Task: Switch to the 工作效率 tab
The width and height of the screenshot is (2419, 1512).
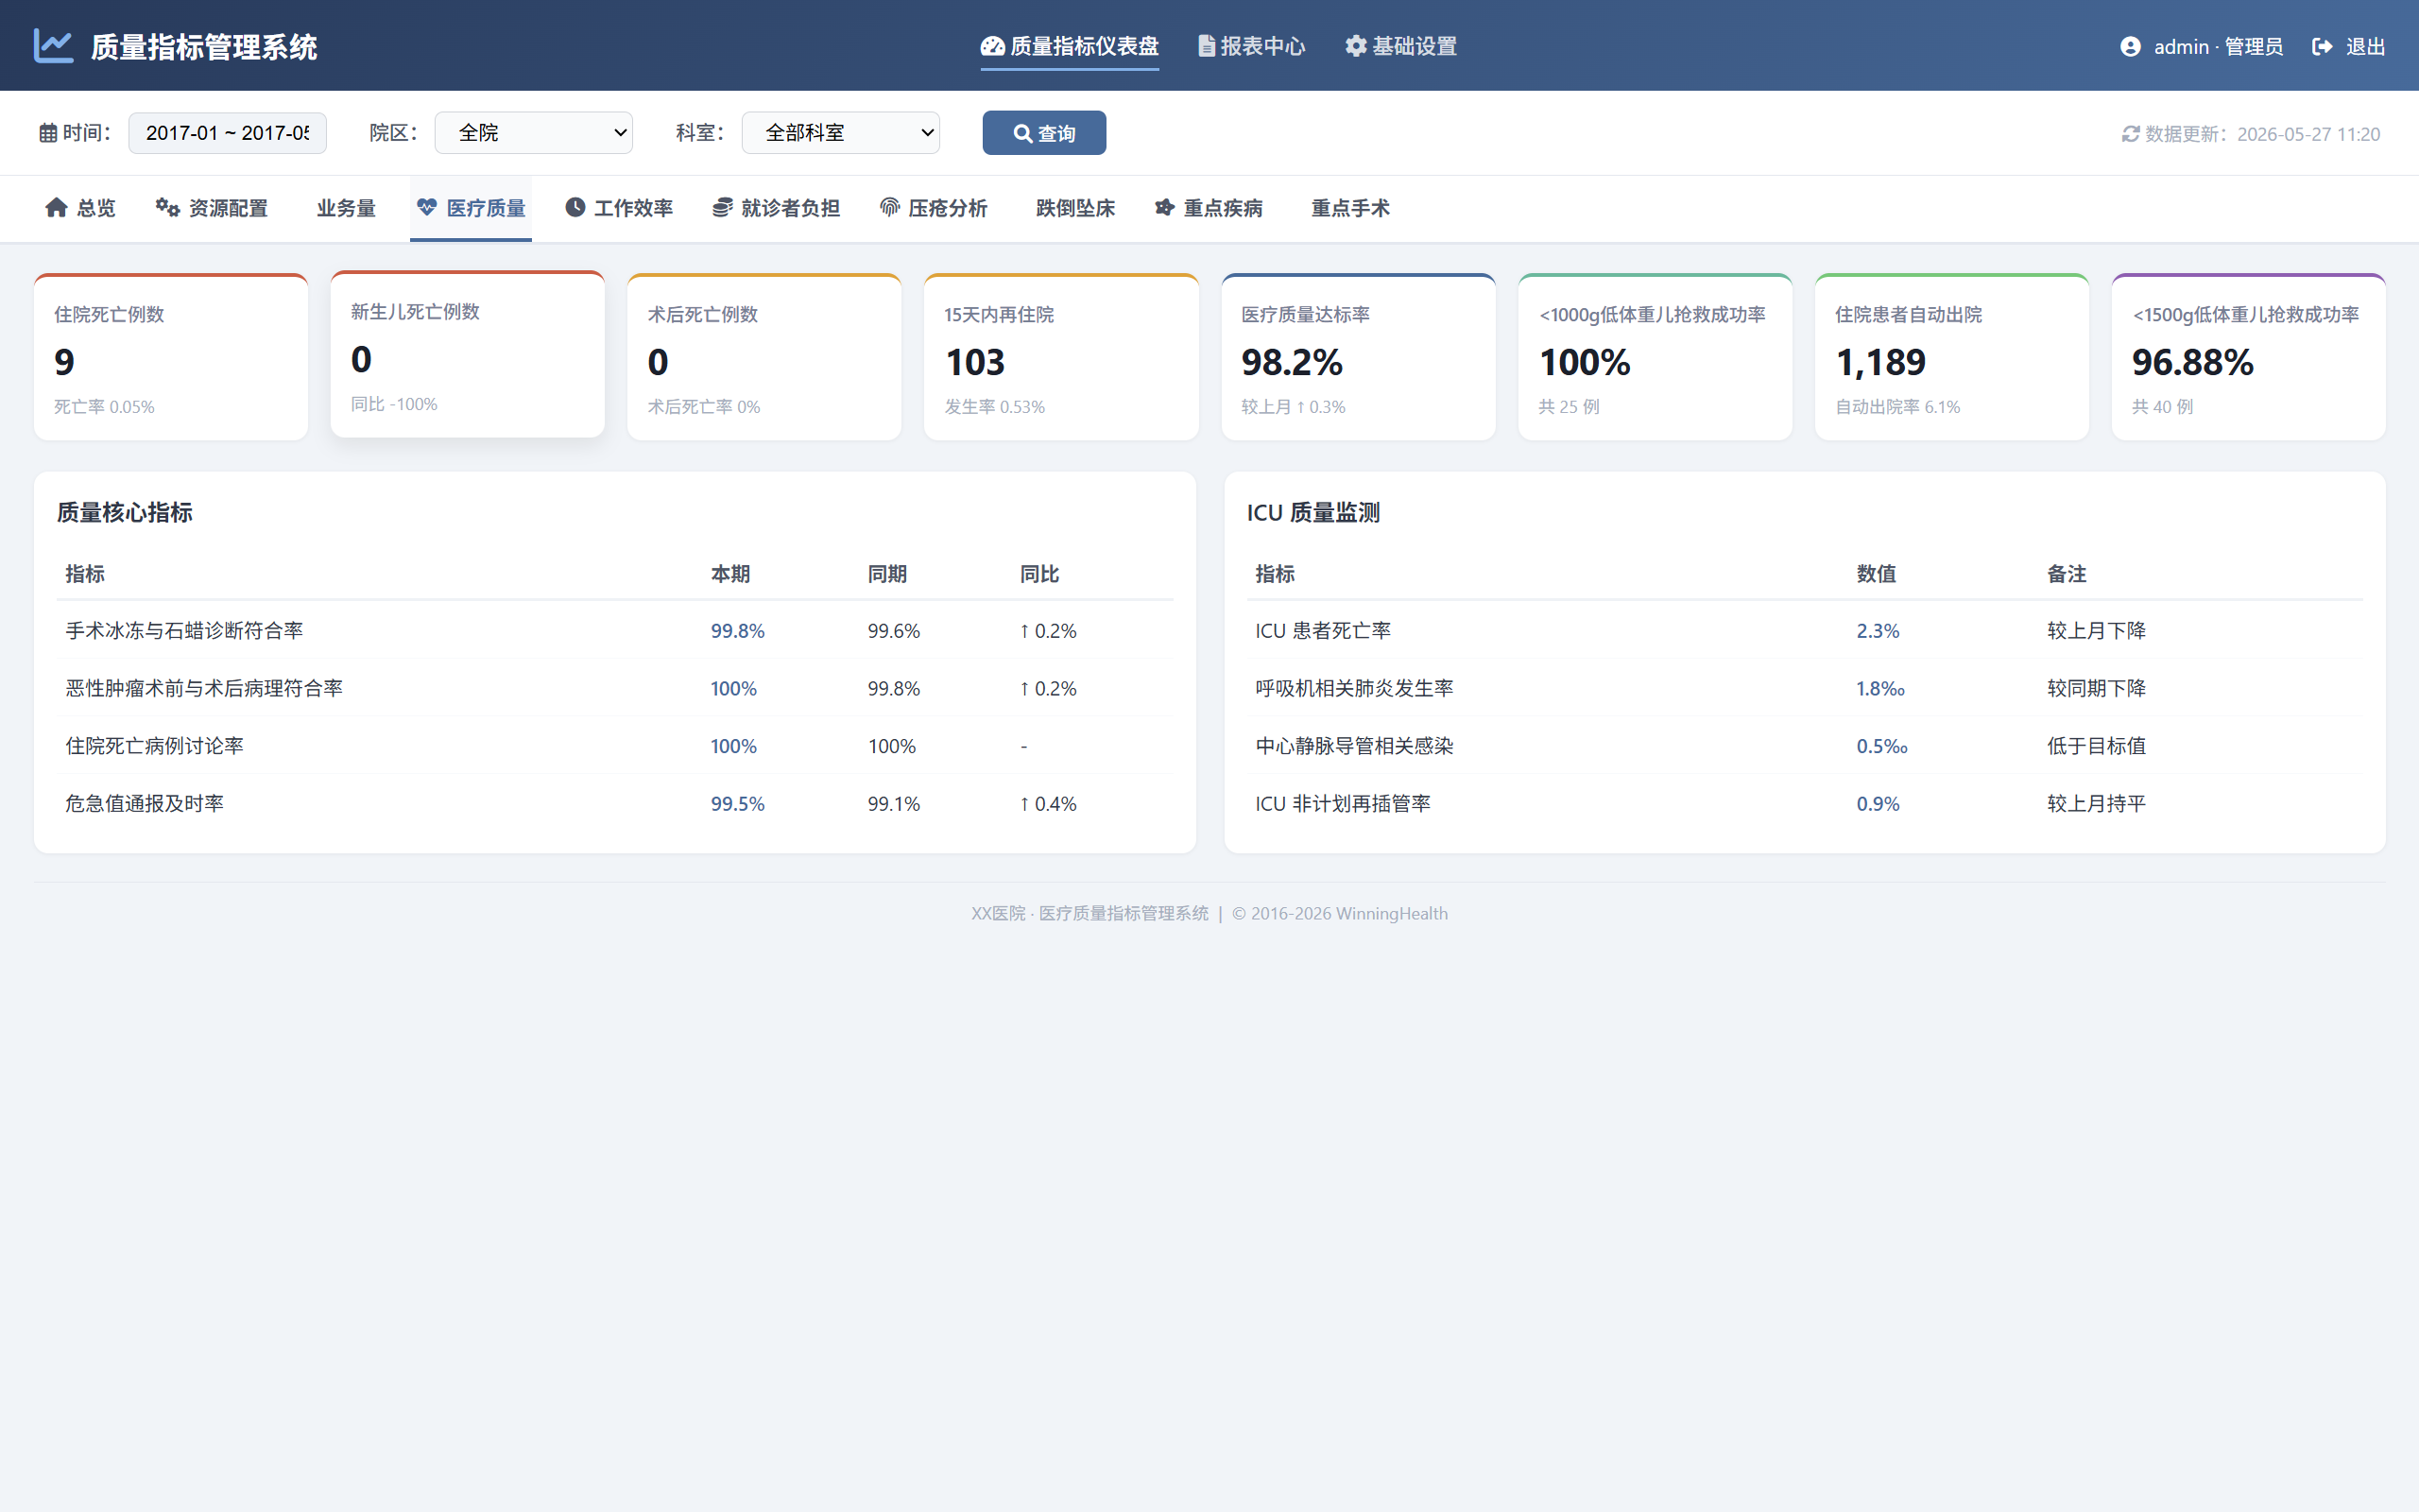Action: click(x=619, y=208)
